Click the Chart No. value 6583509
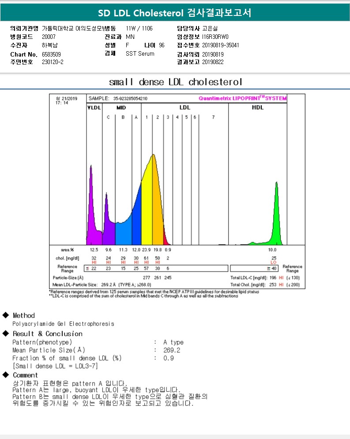 pyautogui.click(x=51, y=54)
